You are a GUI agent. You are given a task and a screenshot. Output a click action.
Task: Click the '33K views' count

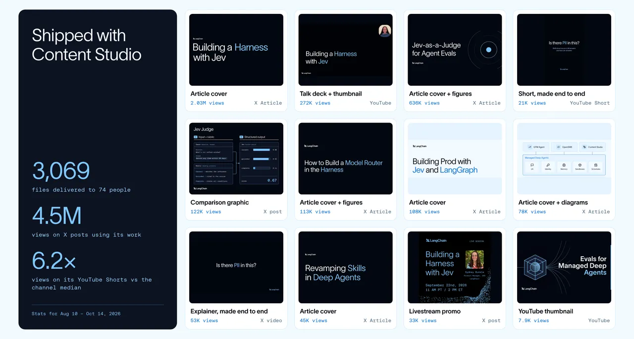pyautogui.click(x=423, y=321)
